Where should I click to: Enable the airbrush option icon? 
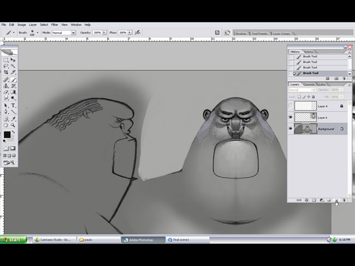click(x=137, y=33)
